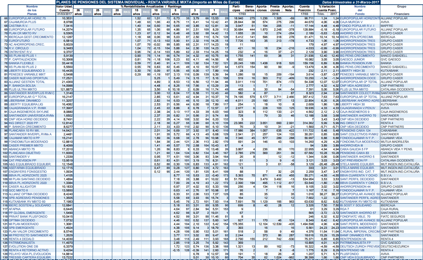Click '% Rentabilidades Anualizadas / Rankings' heading
423x260 pixels.
coord(151,7)
